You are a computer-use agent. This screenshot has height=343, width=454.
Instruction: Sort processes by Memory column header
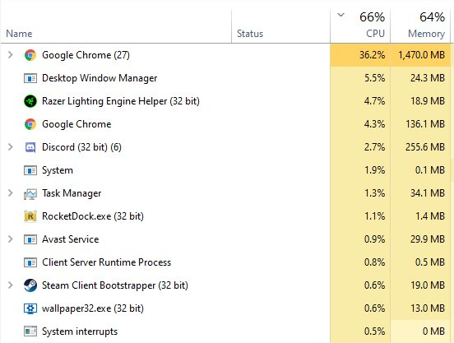pyautogui.click(x=420, y=26)
